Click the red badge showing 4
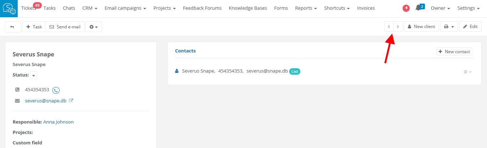 [x=406, y=8]
